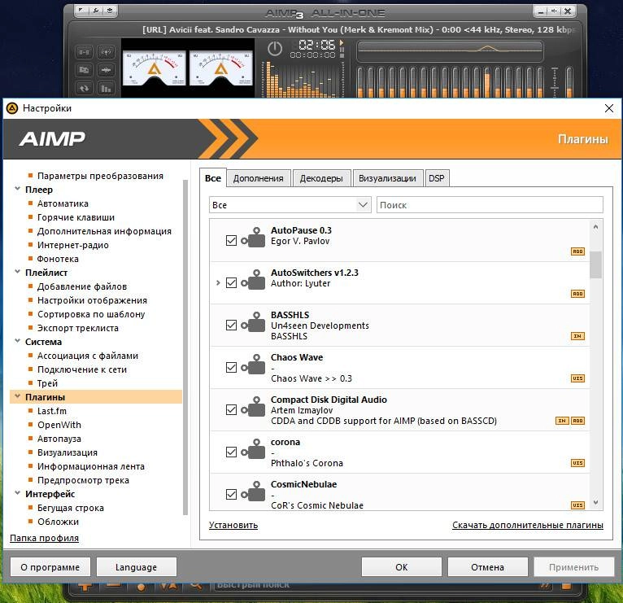Click the third title bar button beside the wrench
Screen dimensions: 623x603
coord(110,11)
